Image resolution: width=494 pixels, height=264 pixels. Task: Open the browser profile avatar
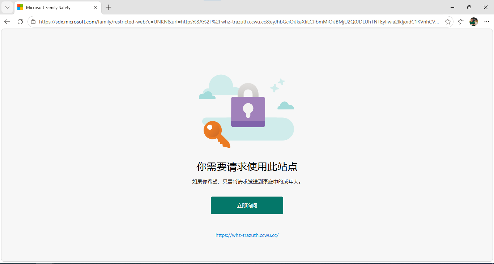tap(474, 22)
